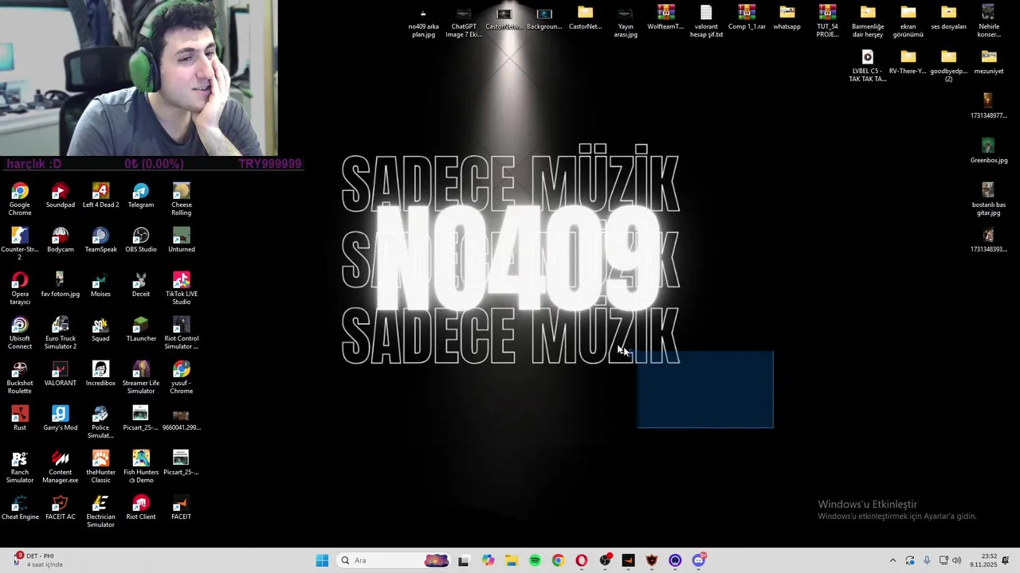Select the Rust game icon
1020x573 pixels.
[x=20, y=419]
